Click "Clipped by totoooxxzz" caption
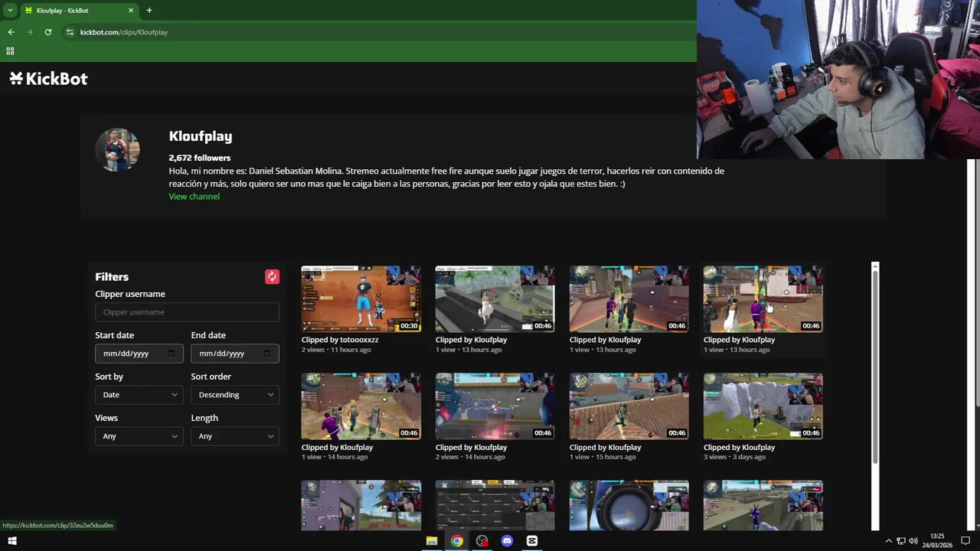The width and height of the screenshot is (980, 551). coord(340,340)
